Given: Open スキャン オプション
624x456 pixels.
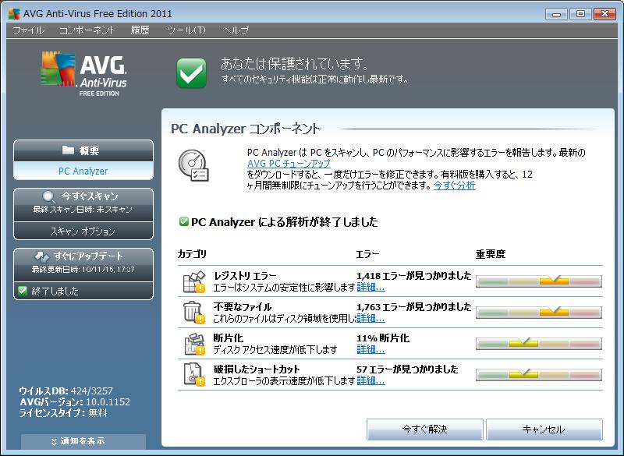Looking at the screenshot, I should pyautogui.click(x=83, y=231).
